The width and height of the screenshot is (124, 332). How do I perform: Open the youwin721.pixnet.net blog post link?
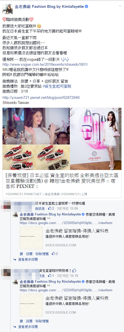click(x=41, y=97)
